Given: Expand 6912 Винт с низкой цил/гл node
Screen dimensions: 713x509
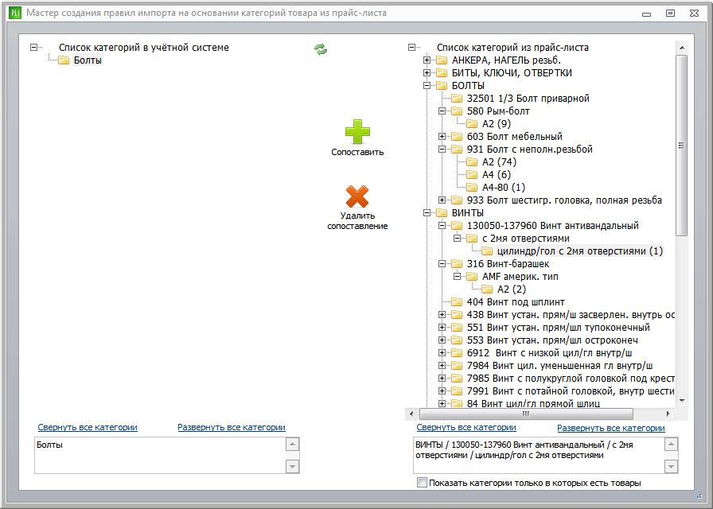Looking at the screenshot, I should click(442, 352).
